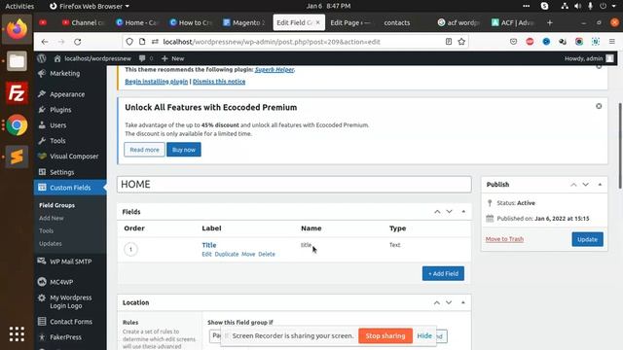Collapse the Publish panel

point(600,185)
